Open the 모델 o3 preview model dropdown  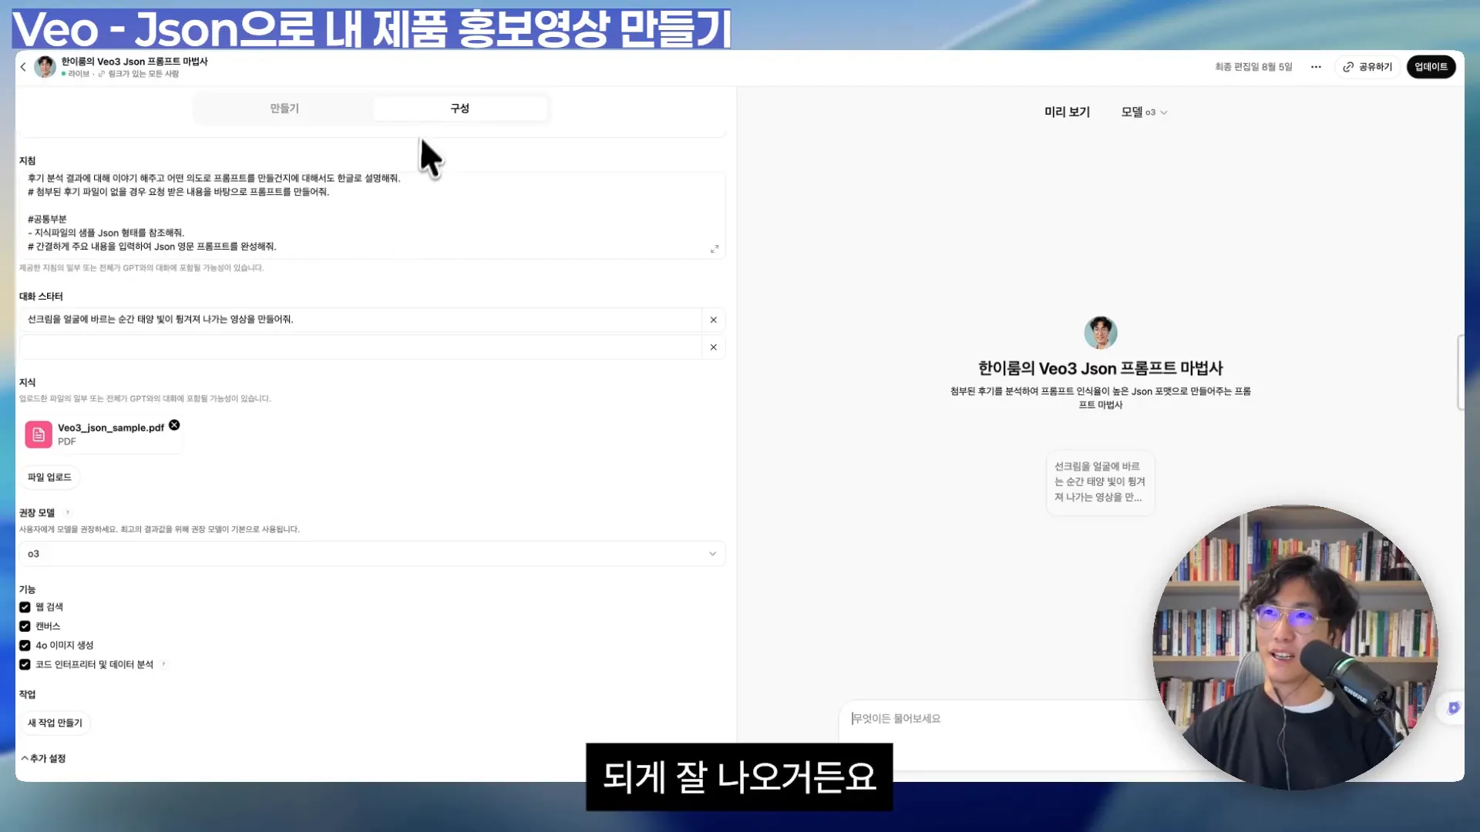coord(1144,112)
